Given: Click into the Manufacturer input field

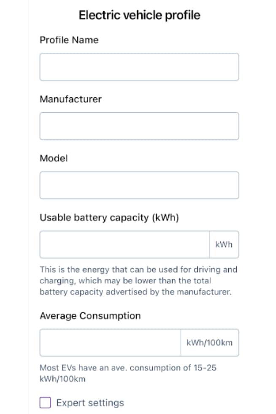Looking at the screenshot, I should coord(139,126).
